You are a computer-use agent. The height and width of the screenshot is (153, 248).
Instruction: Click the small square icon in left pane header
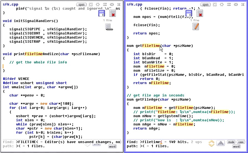(91, 4)
